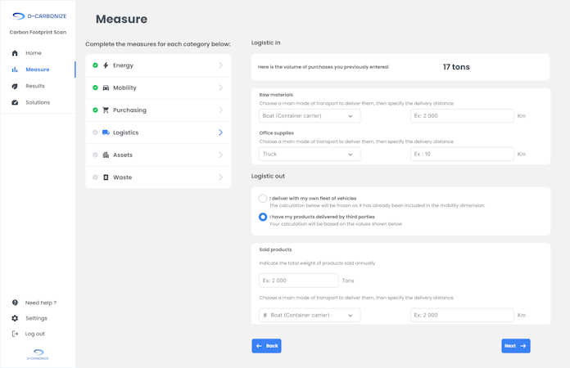Click the Home house icon

(x=15, y=53)
